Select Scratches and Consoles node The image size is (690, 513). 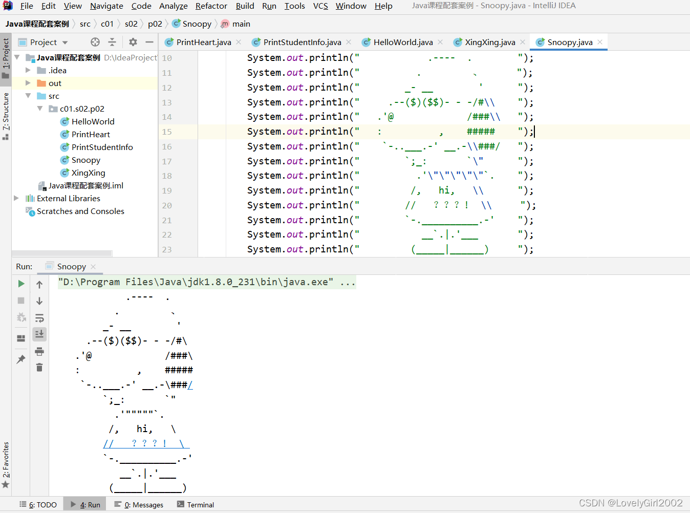(75, 211)
